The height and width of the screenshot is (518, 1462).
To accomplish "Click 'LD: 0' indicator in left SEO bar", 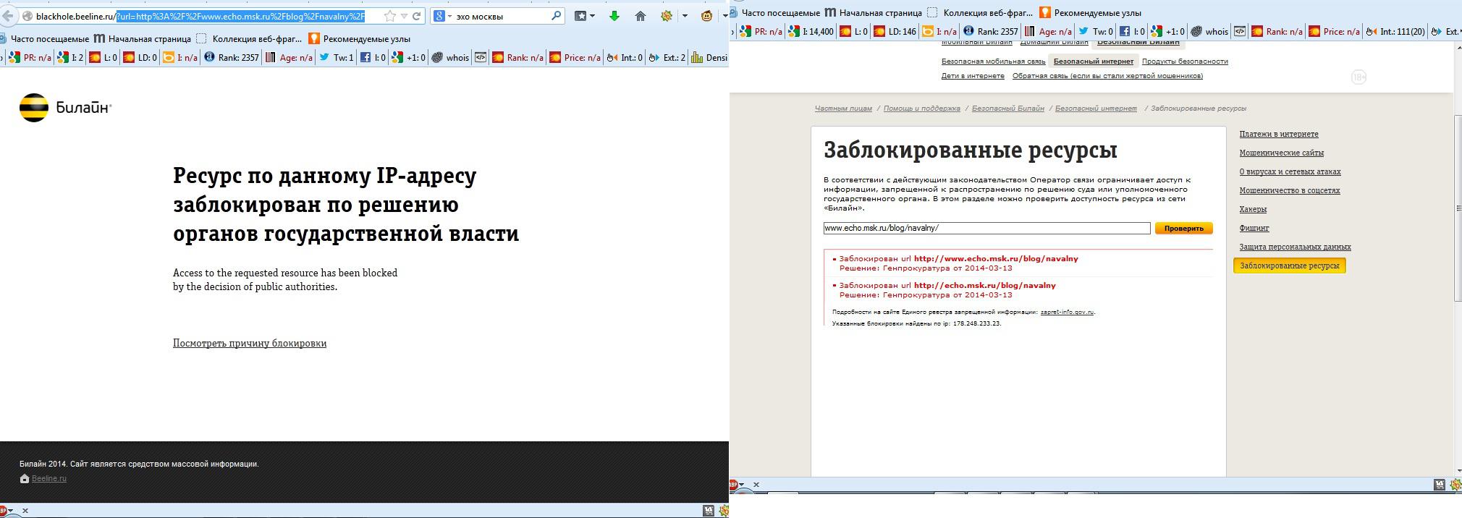I will [x=140, y=58].
